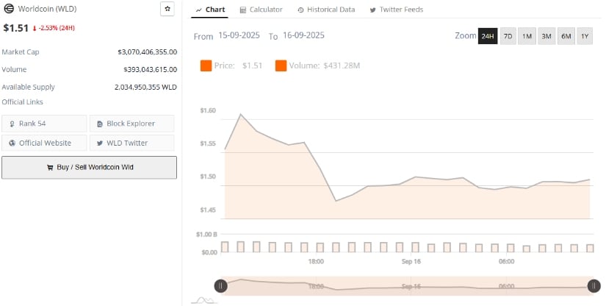Select the 1Y zoom range

[x=585, y=36]
